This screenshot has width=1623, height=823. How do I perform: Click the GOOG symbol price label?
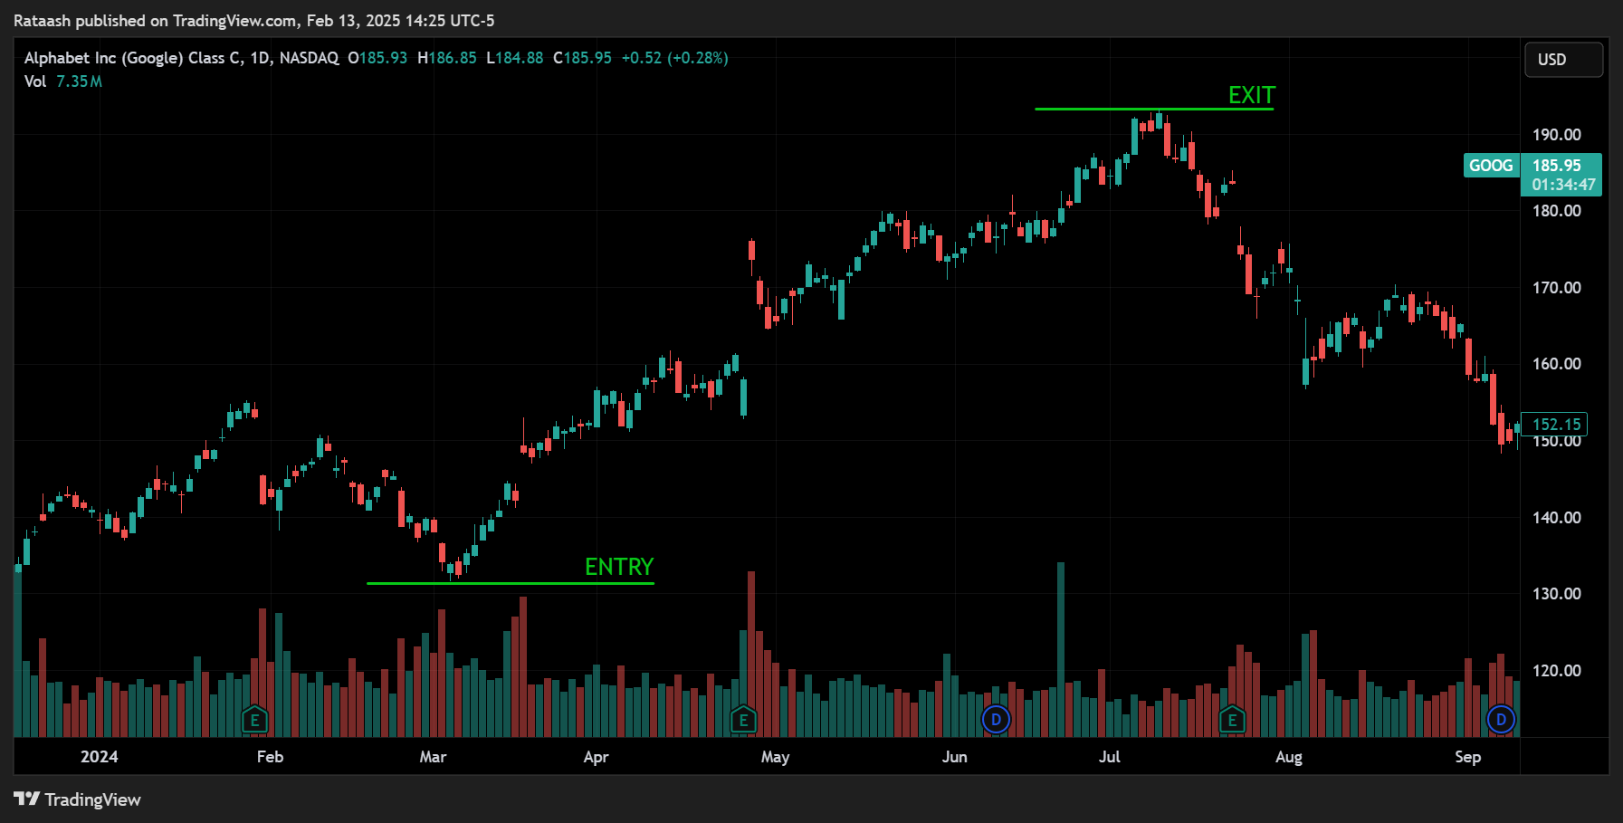(x=1491, y=166)
